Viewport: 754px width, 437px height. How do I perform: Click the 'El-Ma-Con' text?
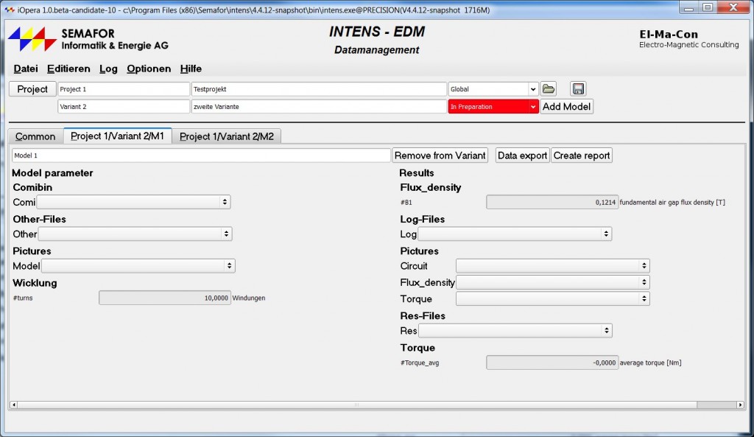pos(669,34)
